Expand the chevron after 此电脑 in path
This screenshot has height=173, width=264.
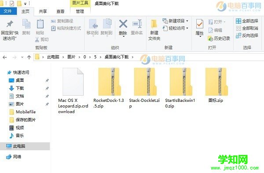click(x=63, y=57)
